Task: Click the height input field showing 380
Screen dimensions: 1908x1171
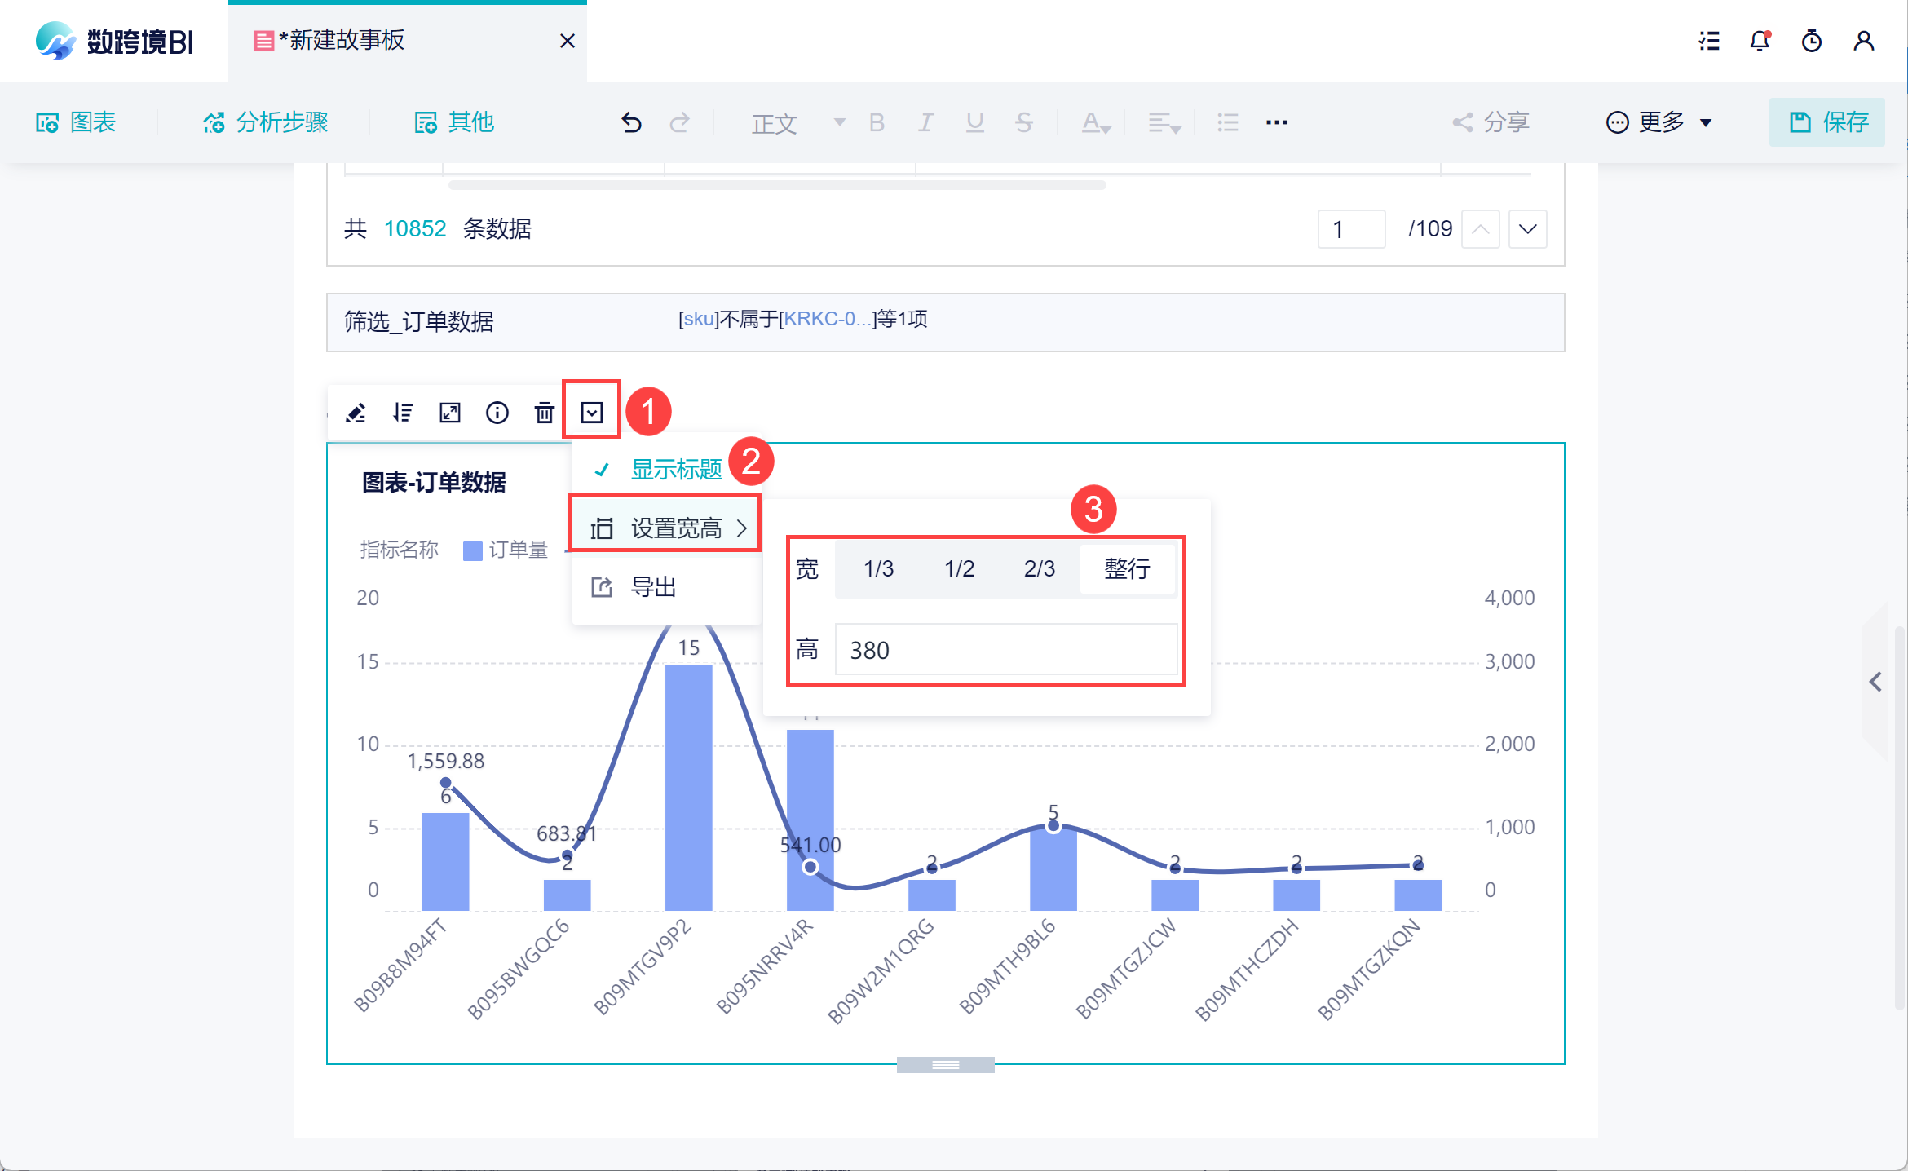Action: click(x=1006, y=650)
